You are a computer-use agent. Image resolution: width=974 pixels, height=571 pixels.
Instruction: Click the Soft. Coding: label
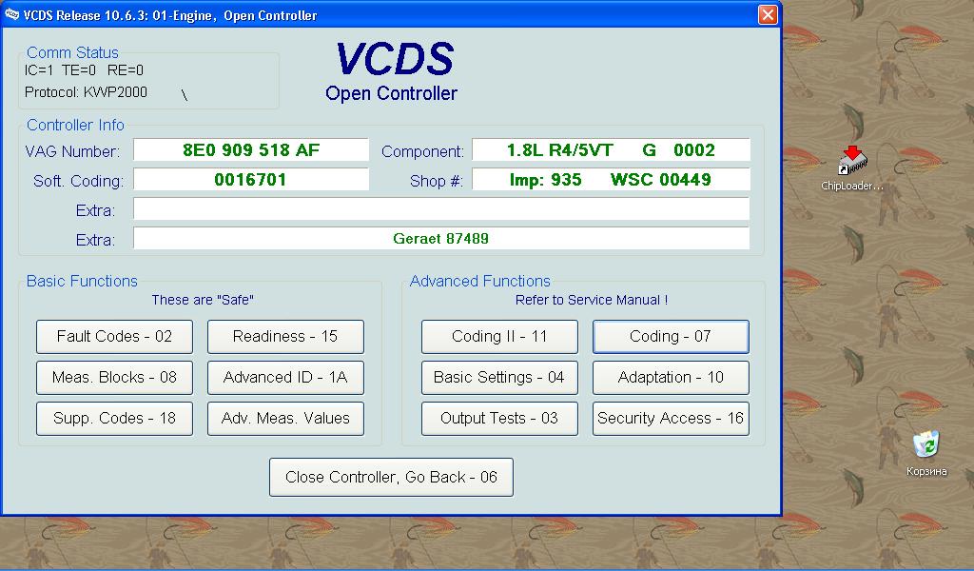tap(78, 182)
